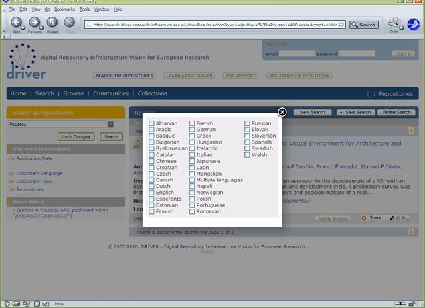Open the Mail icon in status bar
This screenshot has height=308, width=425.
[16, 304]
